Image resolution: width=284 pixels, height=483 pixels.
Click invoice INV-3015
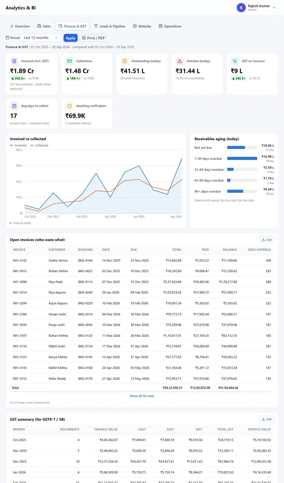20,271
